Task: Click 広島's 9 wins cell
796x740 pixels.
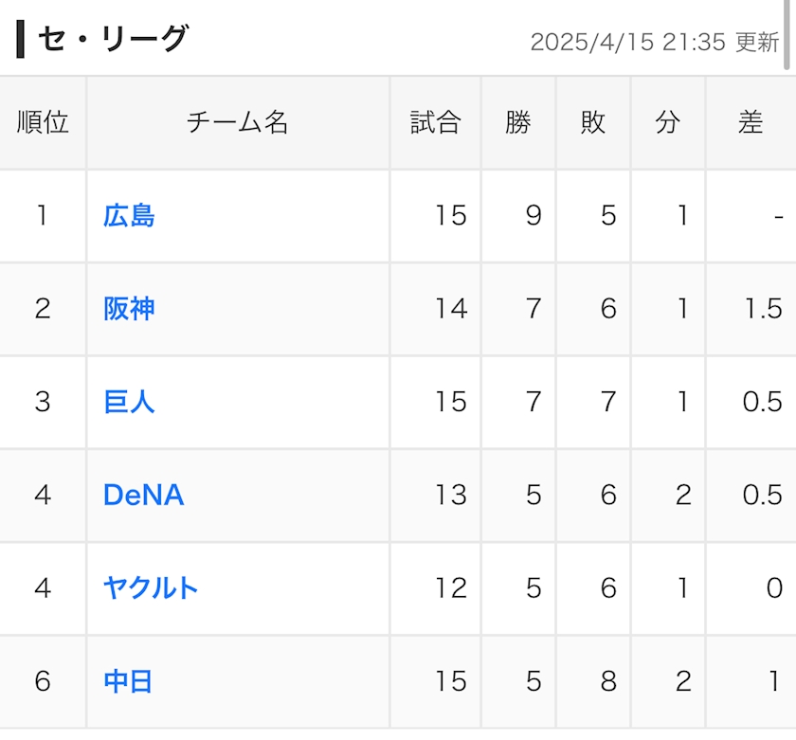Action: (x=534, y=216)
